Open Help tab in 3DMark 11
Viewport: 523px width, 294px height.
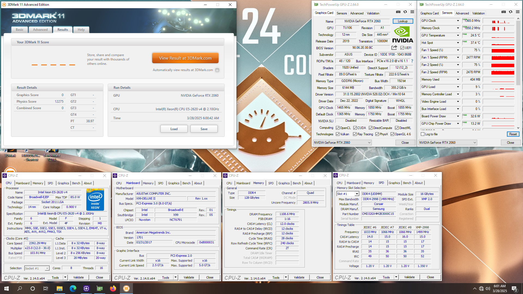tap(81, 30)
